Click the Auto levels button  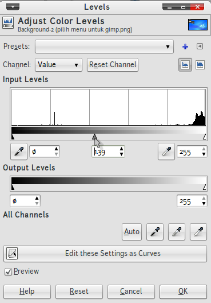[132, 232]
